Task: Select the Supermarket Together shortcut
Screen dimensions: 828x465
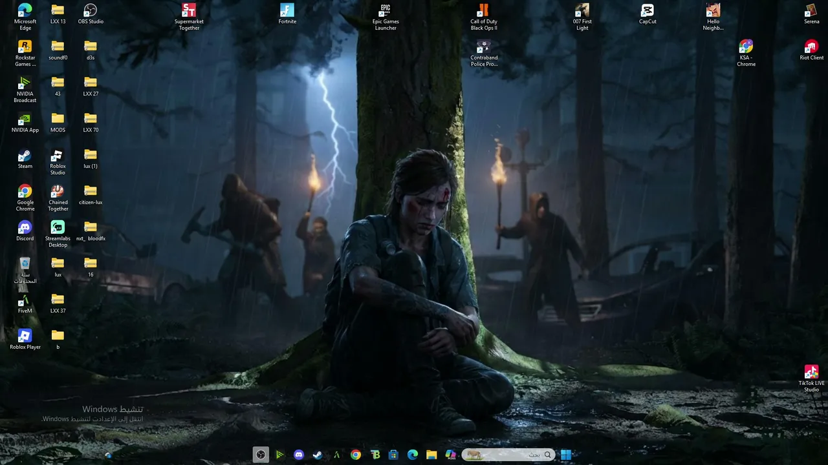Action: (x=189, y=17)
